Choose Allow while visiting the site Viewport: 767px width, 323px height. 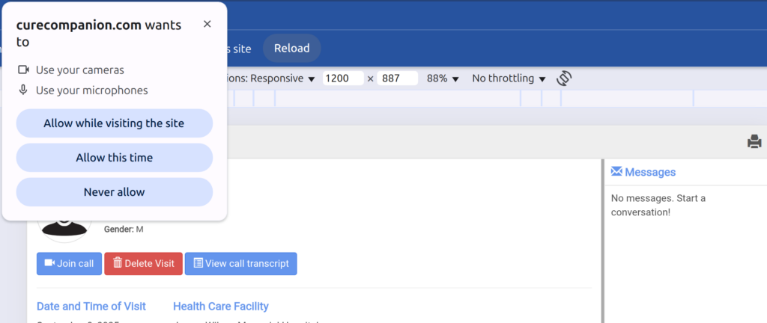[114, 123]
